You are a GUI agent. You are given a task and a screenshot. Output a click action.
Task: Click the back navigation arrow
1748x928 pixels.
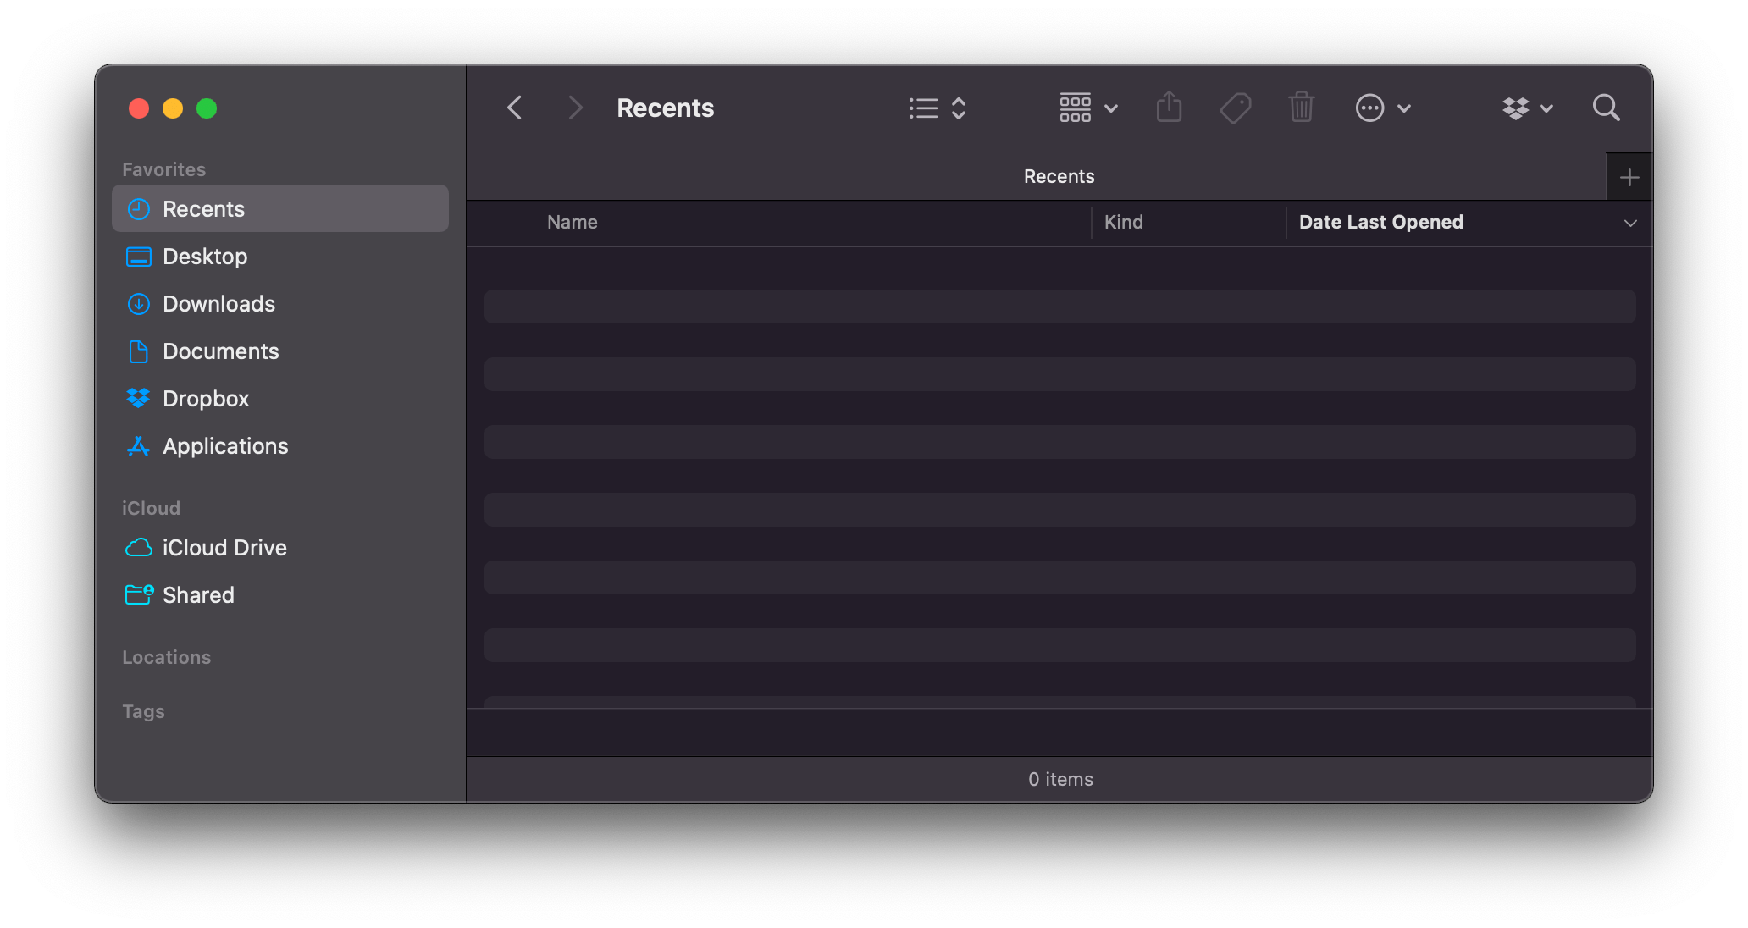click(514, 108)
